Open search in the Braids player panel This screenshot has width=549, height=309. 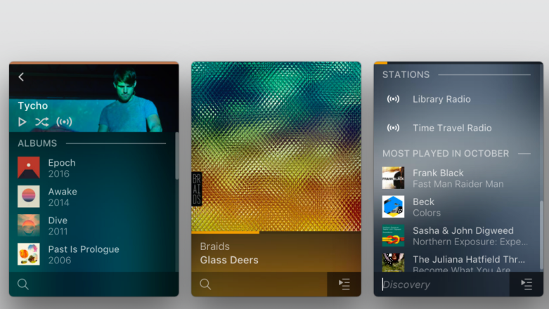tap(205, 284)
